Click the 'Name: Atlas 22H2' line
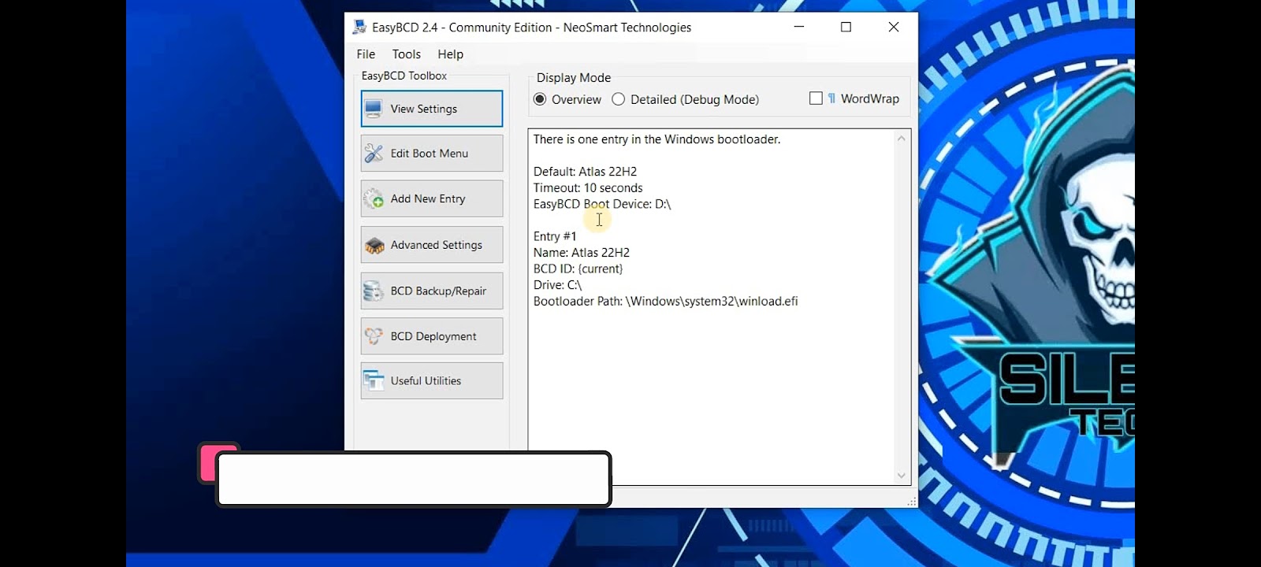Image resolution: width=1261 pixels, height=567 pixels. point(582,253)
